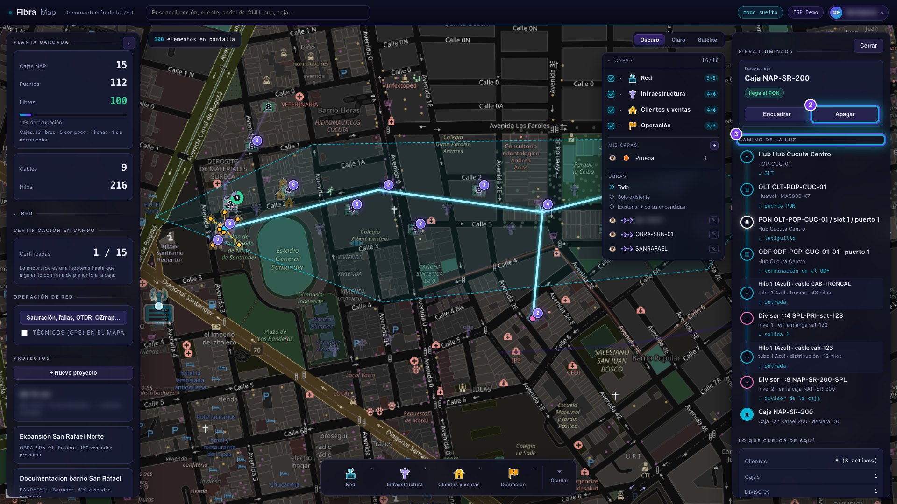Select Existente + obras encendidas radio option
Viewport: 897px width, 504px height.
coord(612,207)
